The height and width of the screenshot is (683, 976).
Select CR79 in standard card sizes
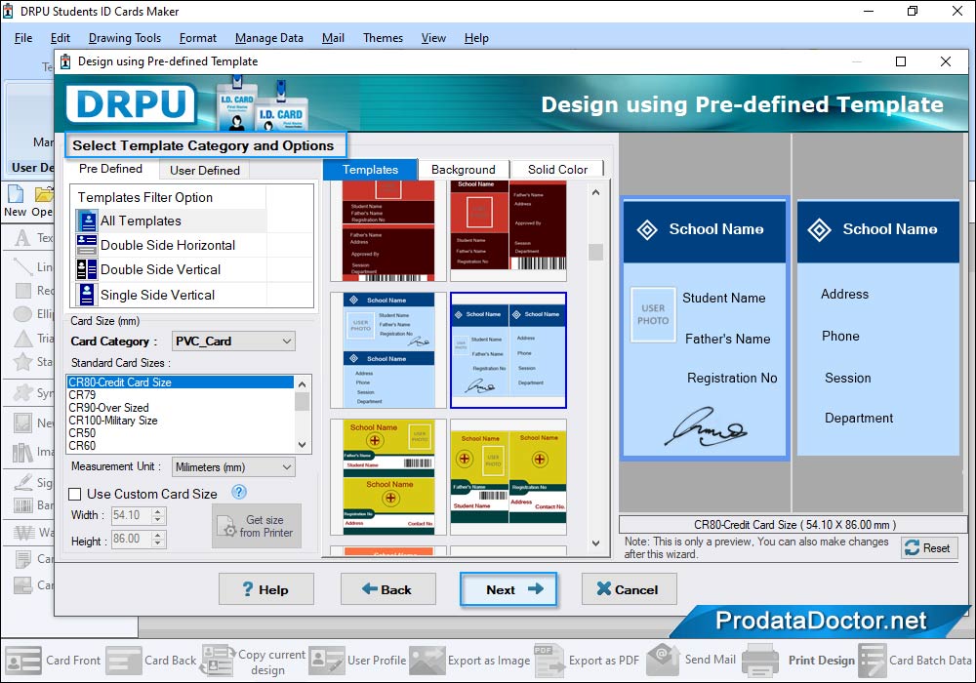click(180, 395)
